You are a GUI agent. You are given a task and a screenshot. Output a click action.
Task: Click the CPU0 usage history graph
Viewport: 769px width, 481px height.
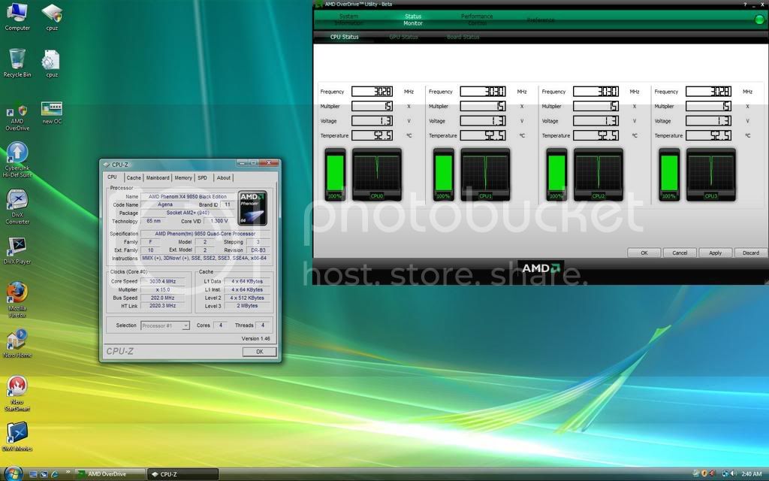(x=377, y=174)
